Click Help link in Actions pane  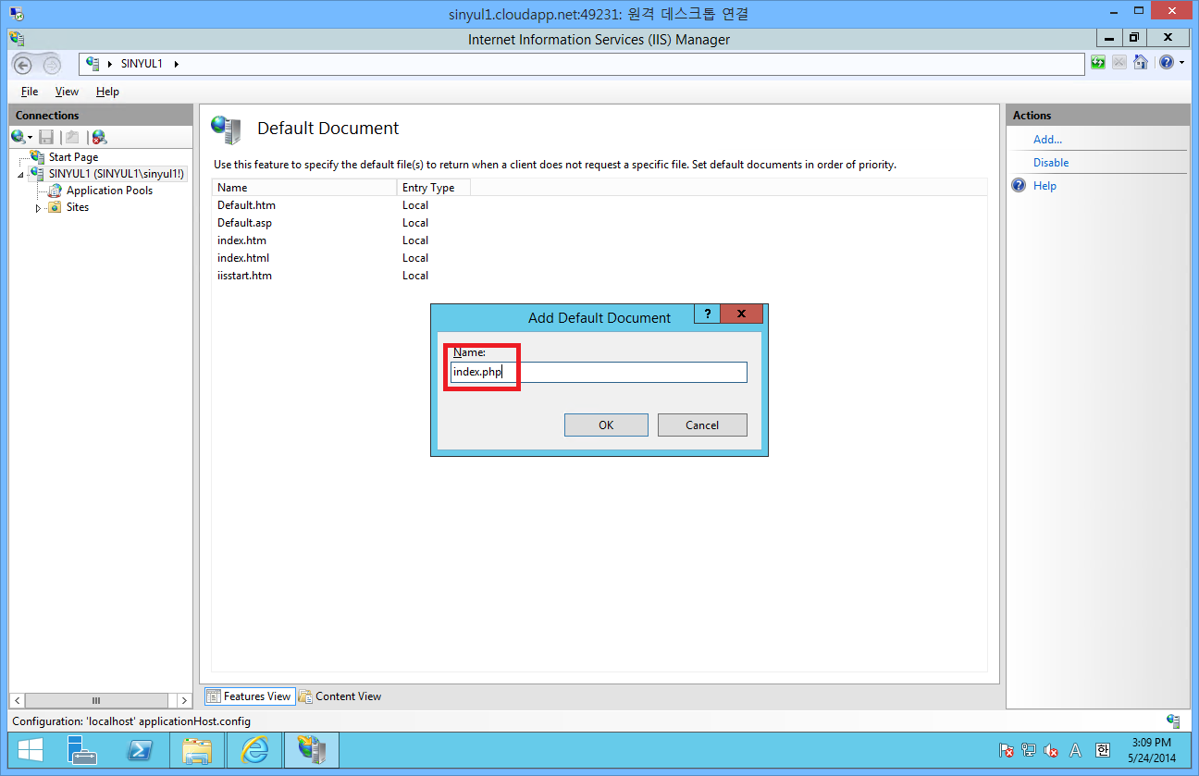click(1044, 186)
